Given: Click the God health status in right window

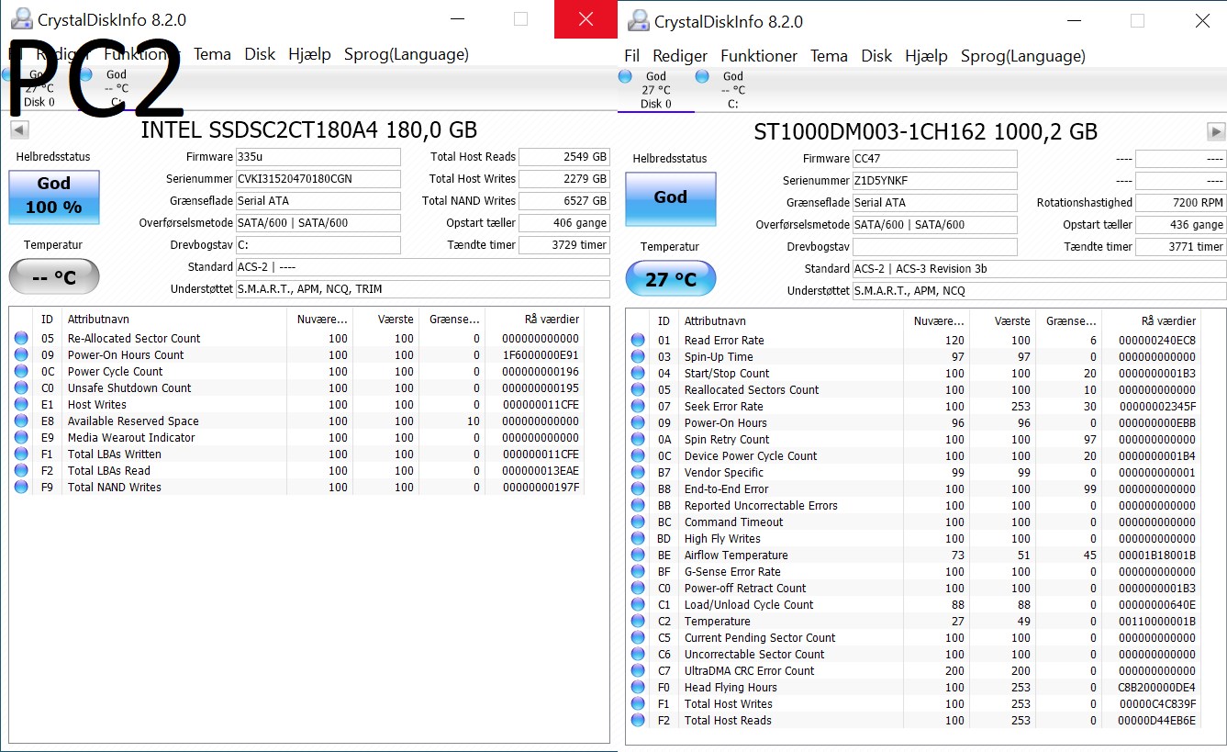Looking at the screenshot, I should point(671,197).
